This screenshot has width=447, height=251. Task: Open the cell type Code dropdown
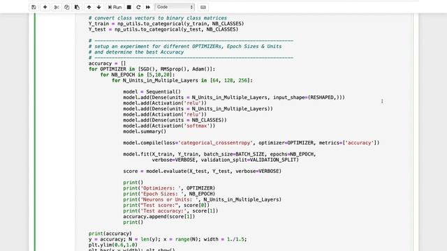(175, 7)
